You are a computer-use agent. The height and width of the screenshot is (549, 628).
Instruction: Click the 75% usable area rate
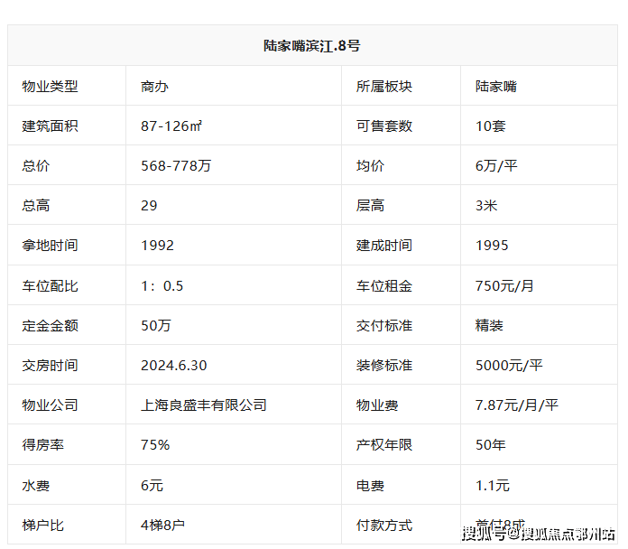point(155,445)
